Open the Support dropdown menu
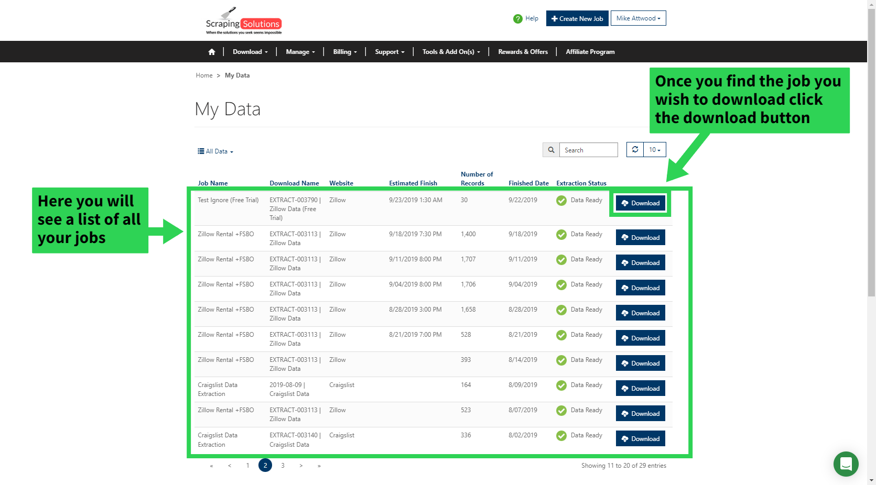This screenshot has height=485, width=876. 390,52
